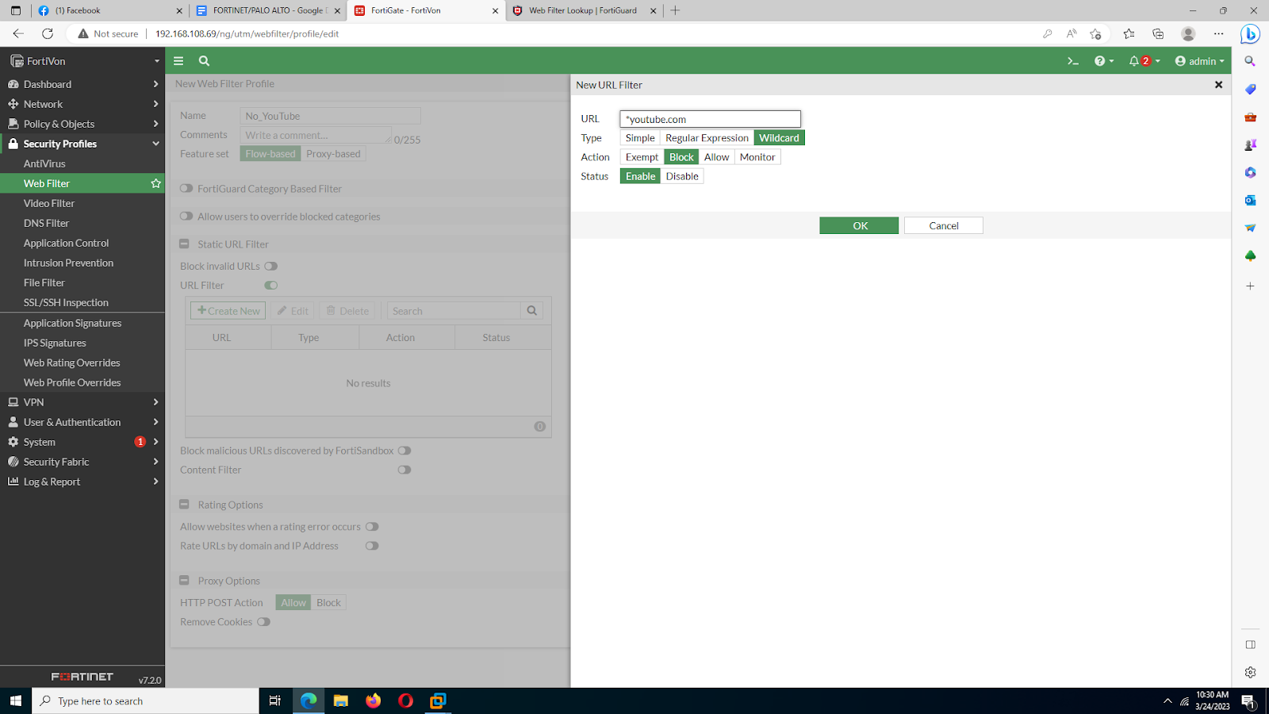Click OK to save URL filter

tap(859, 226)
